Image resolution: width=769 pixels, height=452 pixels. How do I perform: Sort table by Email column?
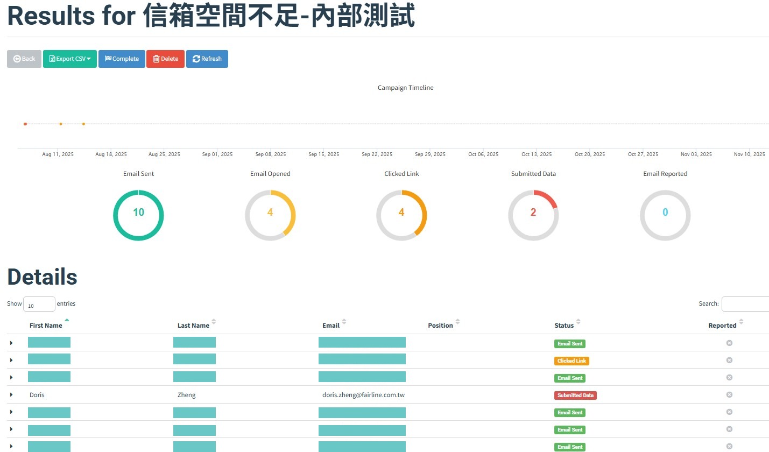[x=331, y=325]
